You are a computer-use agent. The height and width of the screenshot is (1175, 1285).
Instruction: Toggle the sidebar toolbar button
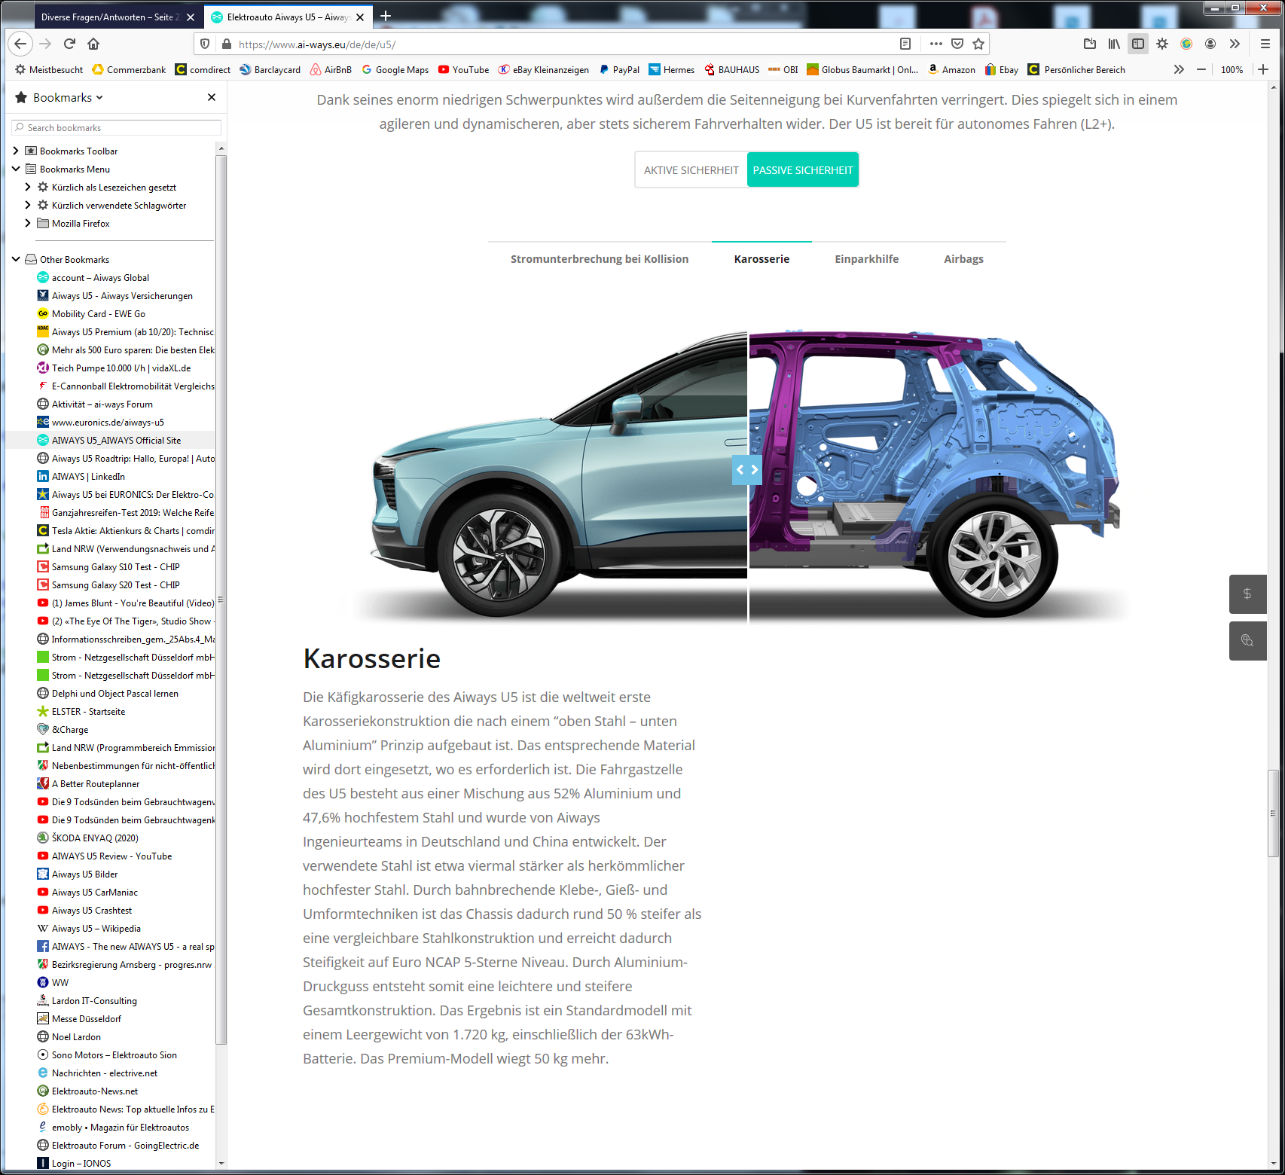coord(1138,44)
